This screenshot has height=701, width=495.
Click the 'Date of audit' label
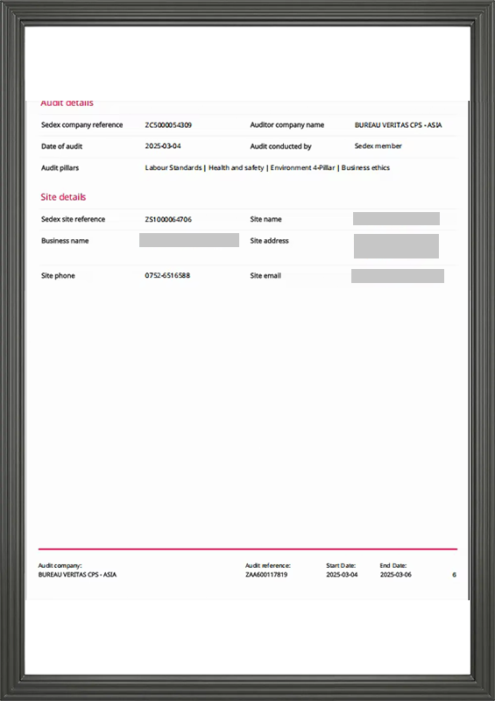click(x=61, y=146)
